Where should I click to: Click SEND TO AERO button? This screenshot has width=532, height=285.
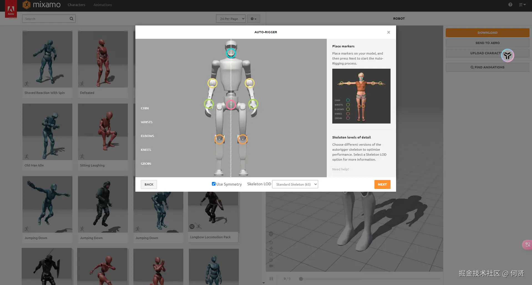tap(487, 43)
